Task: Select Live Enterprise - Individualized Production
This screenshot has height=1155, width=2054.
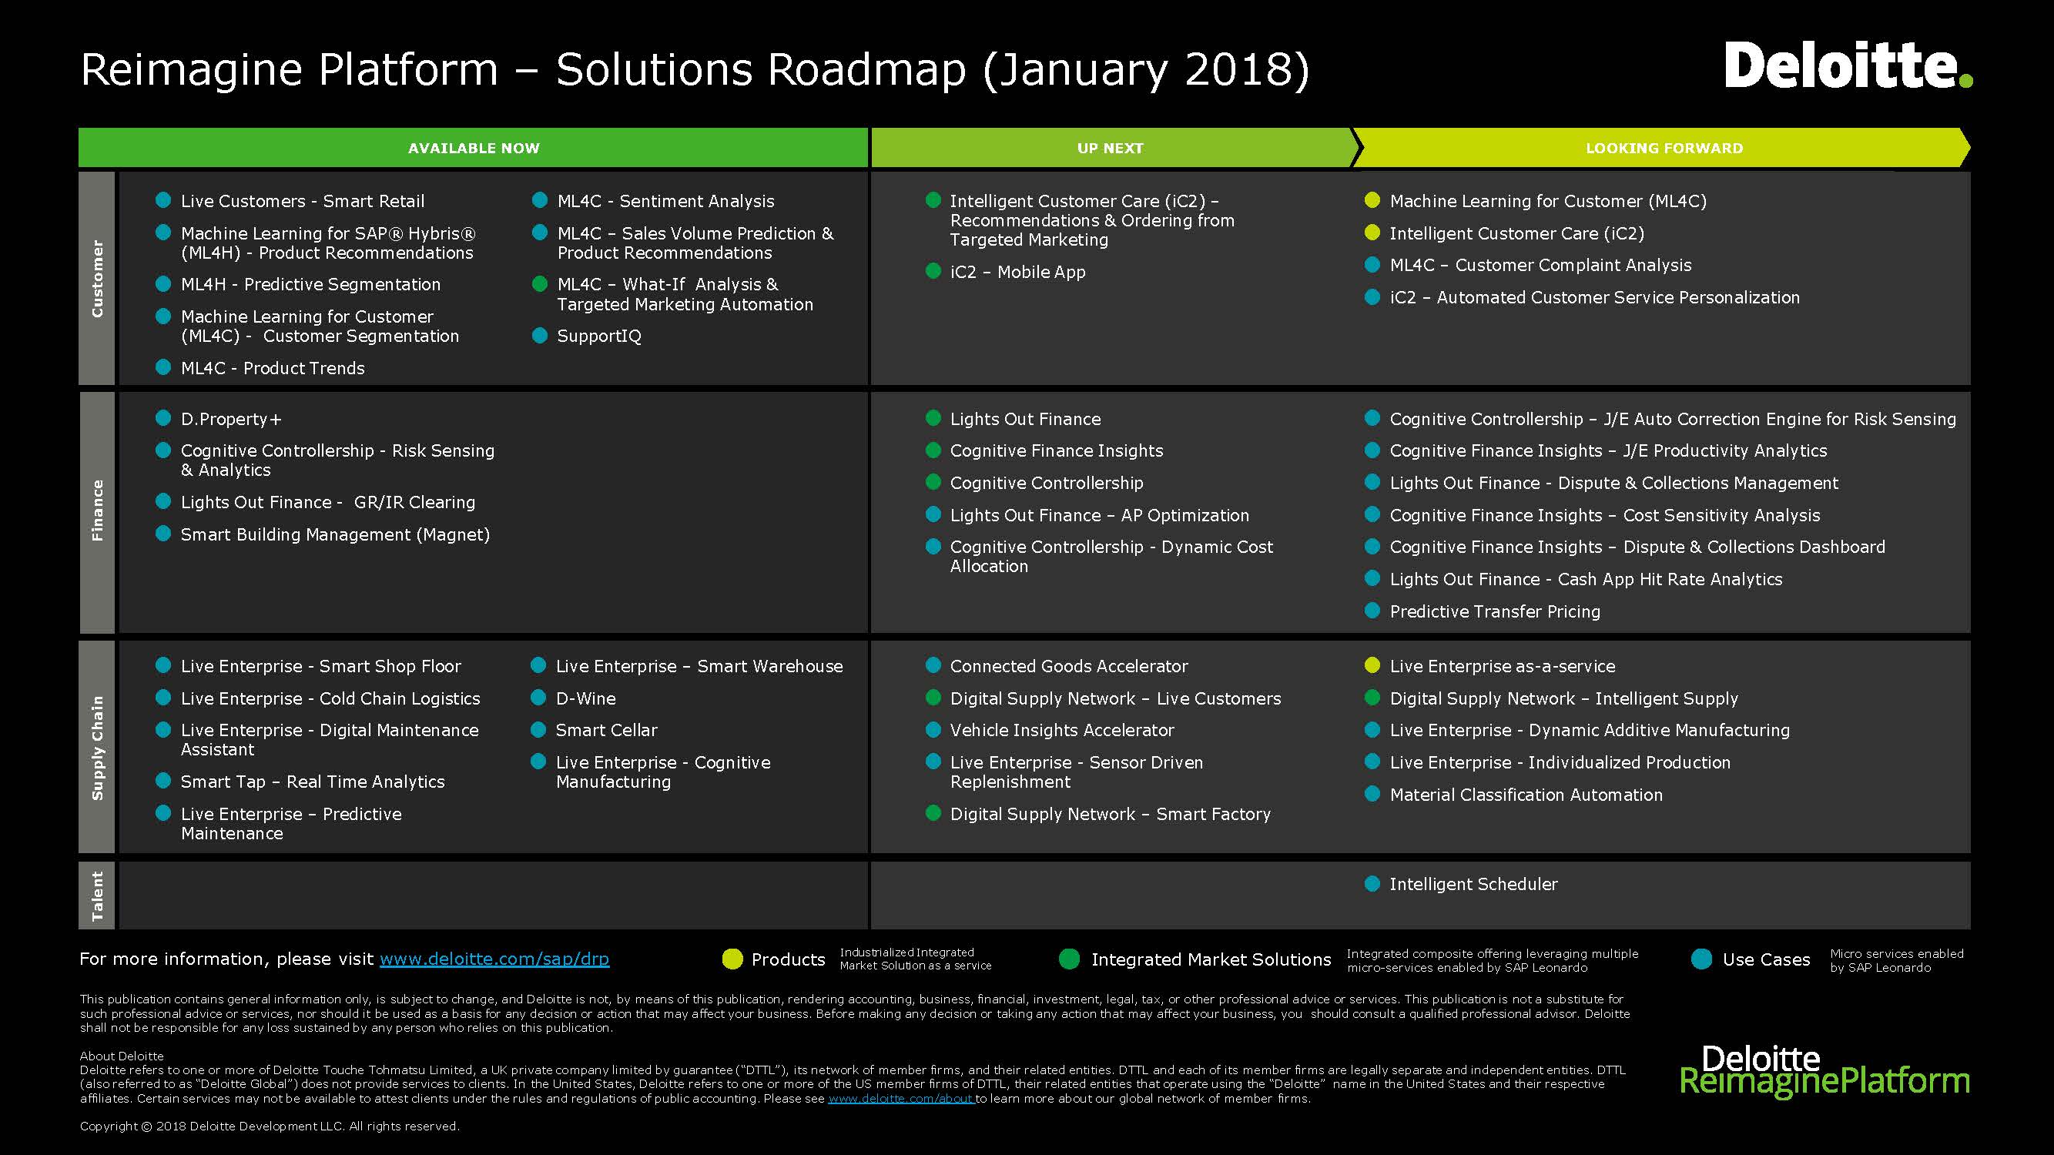Action: pyautogui.click(x=1560, y=763)
